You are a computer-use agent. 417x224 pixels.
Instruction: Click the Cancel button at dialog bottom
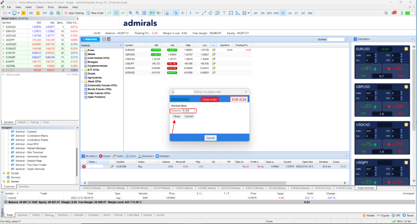(211, 138)
